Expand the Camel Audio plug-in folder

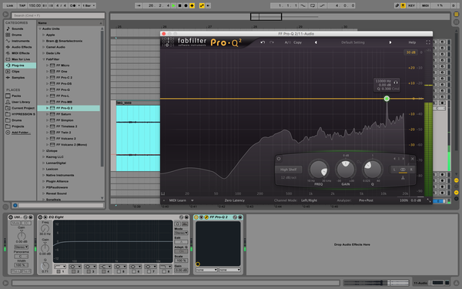(44, 47)
